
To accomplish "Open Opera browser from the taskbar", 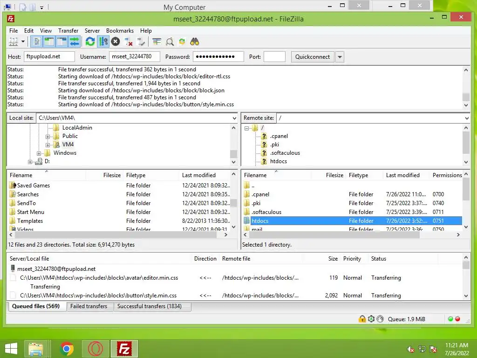I will pyautogui.click(x=95, y=349).
